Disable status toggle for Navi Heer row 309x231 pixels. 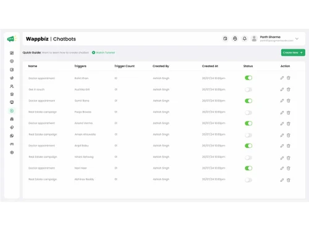[248, 168]
